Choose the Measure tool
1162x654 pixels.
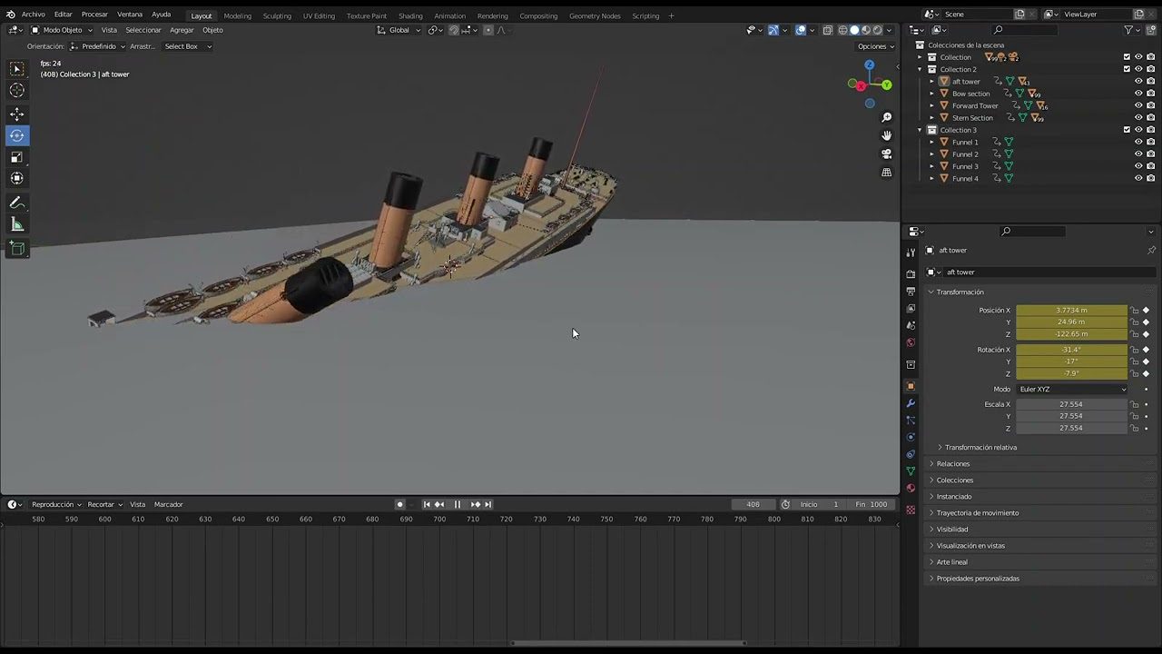[17, 224]
